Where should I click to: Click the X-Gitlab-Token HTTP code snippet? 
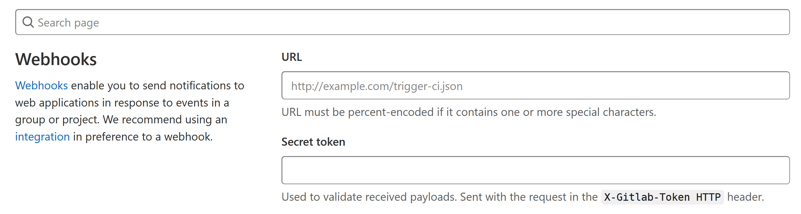tap(662, 197)
